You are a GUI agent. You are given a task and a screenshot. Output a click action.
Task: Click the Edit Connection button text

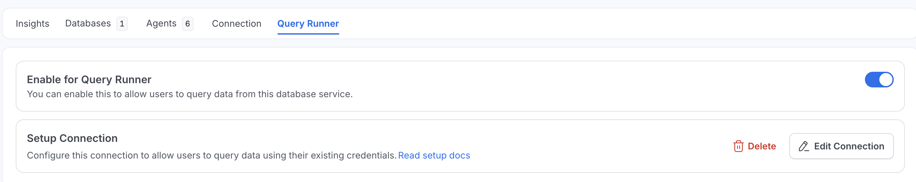(849, 146)
